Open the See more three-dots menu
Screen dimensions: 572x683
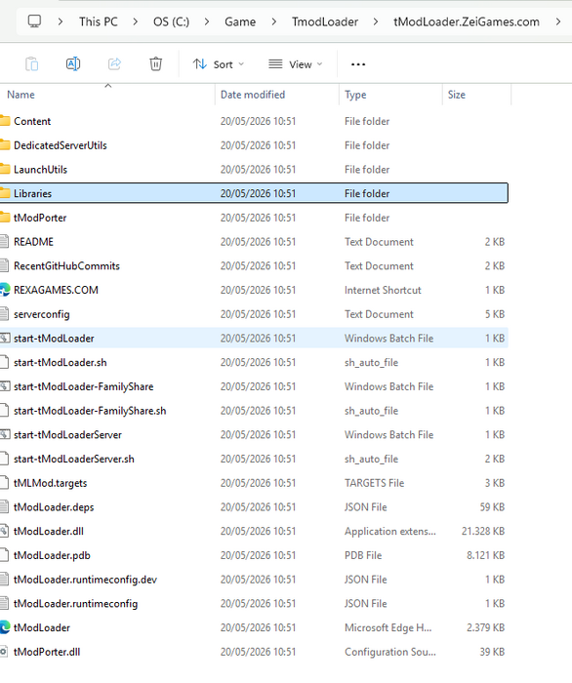click(358, 64)
